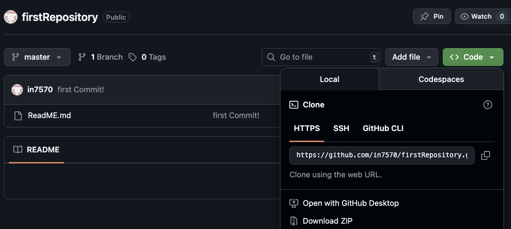The image size is (511, 229).
Task: Click the in7570 avatar in the commit row
Action: click(x=17, y=90)
